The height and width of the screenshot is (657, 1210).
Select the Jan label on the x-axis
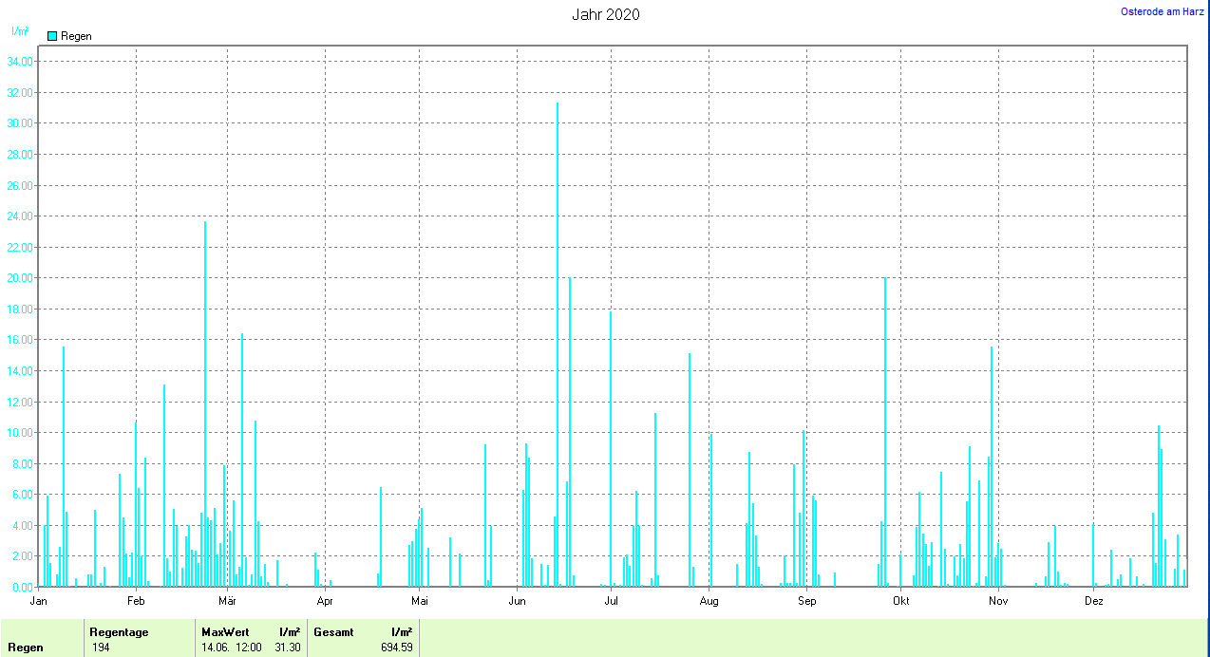tap(39, 601)
